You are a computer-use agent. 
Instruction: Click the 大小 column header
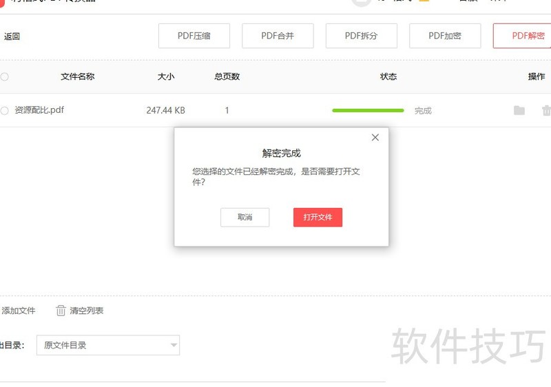pyautogui.click(x=166, y=76)
